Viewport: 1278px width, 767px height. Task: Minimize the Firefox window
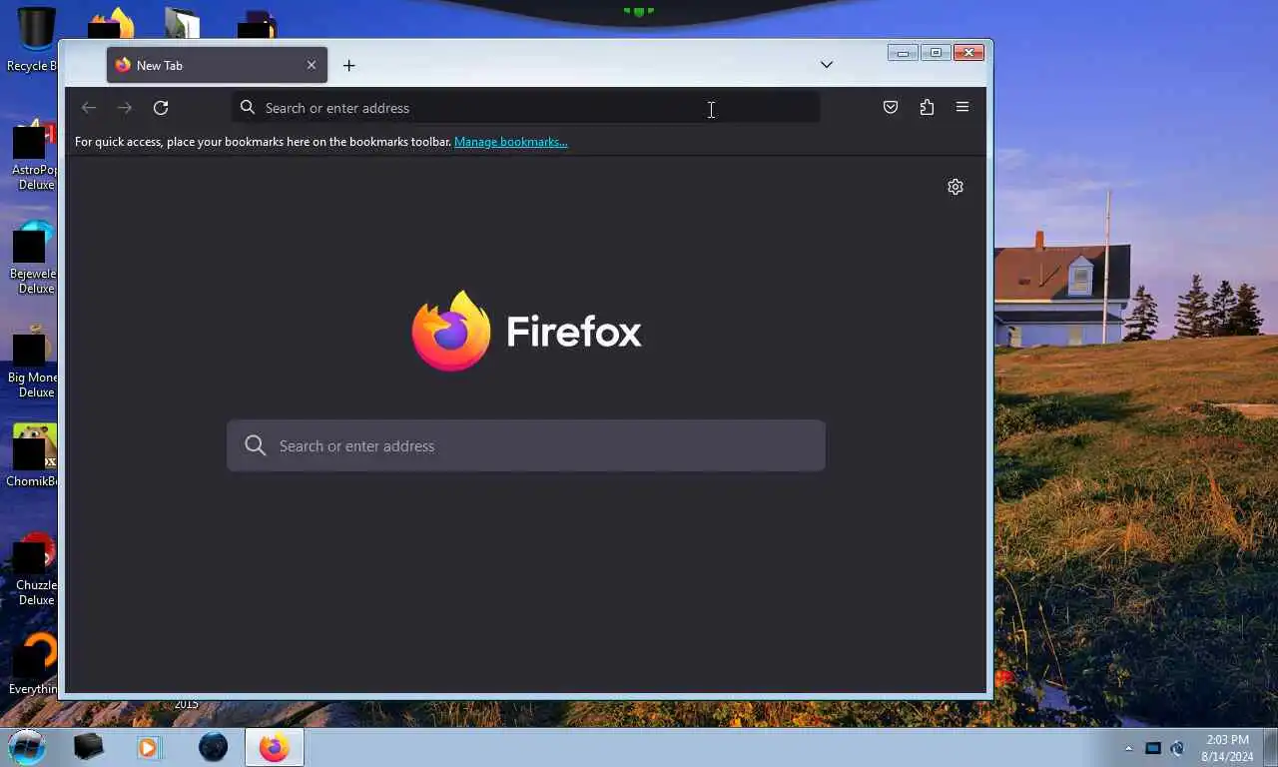(x=903, y=53)
